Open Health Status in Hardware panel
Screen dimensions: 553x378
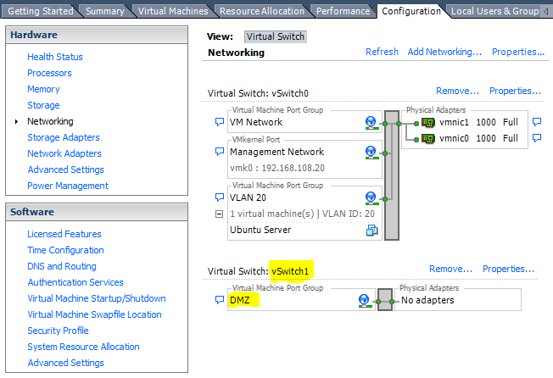pos(55,57)
